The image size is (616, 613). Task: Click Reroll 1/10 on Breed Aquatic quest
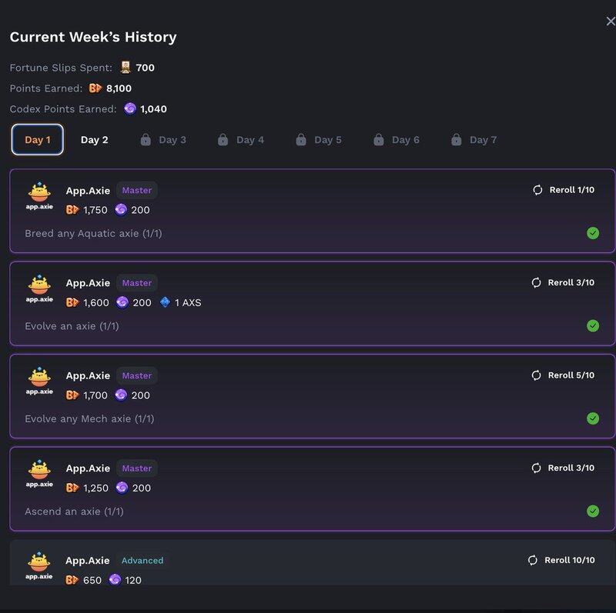tap(563, 190)
